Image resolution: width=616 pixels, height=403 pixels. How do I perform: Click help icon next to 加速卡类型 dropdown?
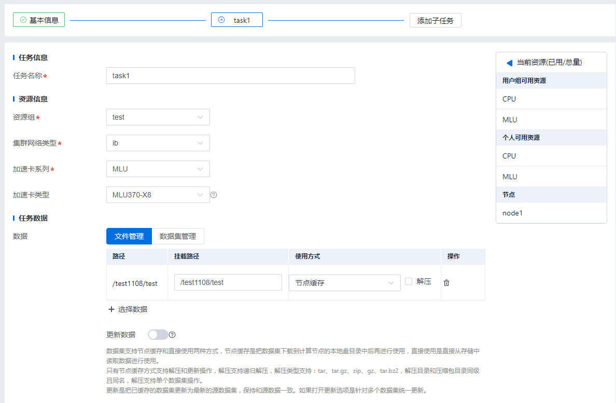214,195
